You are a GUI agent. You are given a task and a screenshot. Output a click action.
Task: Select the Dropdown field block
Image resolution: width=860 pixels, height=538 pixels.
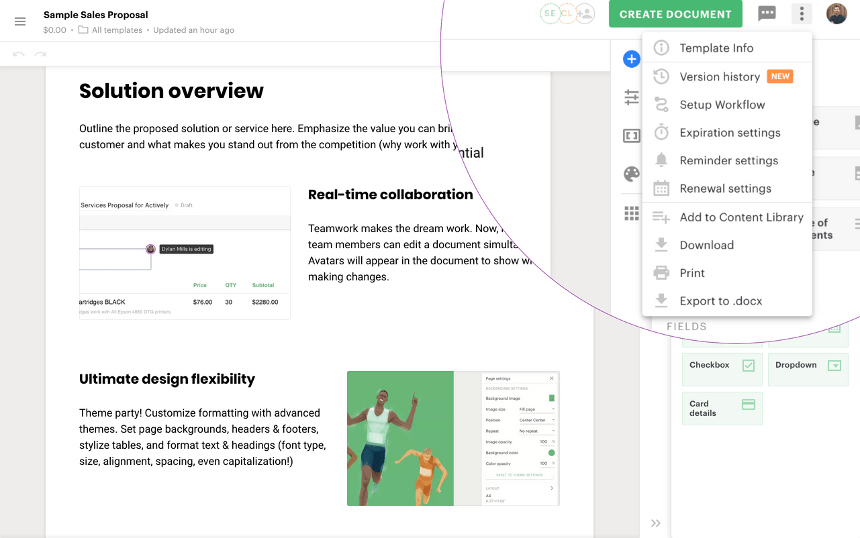[808, 370]
